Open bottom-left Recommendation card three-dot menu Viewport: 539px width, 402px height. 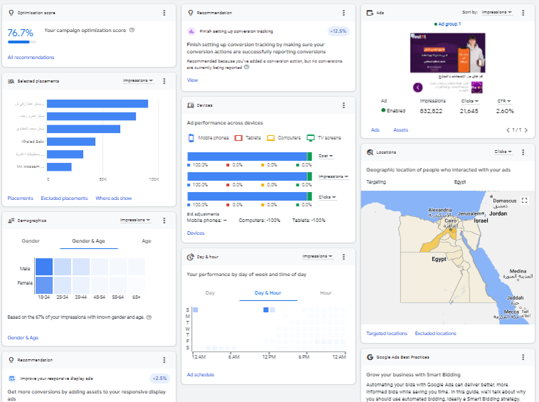(164, 360)
